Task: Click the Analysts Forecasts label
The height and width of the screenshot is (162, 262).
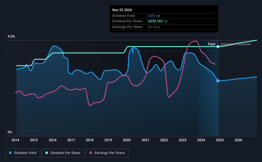Action: [236, 44]
